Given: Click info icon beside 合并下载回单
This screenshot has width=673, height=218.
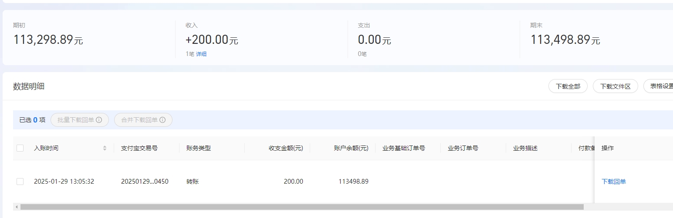Looking at the screenshot, I should pyautogui.click(x=162, y=120).
